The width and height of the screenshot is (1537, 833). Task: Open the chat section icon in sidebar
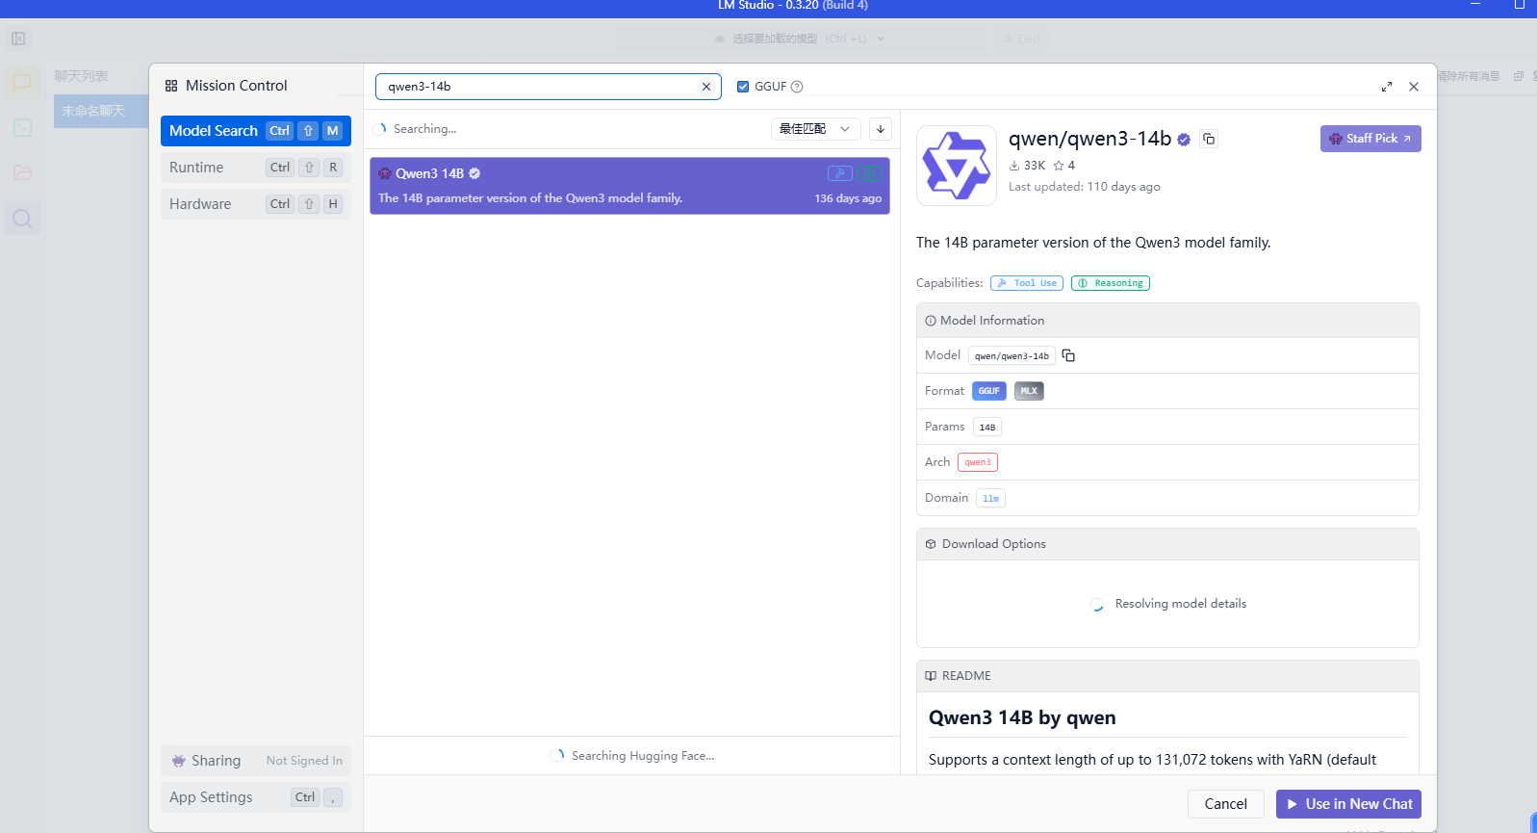(x=22, y=83)
